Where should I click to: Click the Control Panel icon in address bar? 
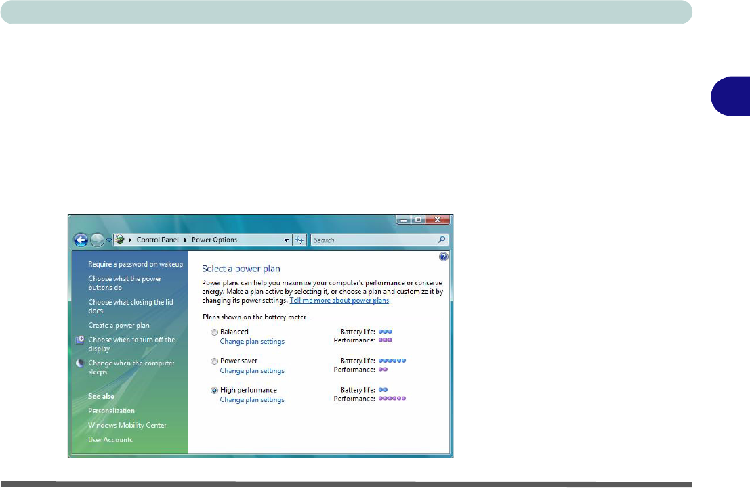coord(119,240)
